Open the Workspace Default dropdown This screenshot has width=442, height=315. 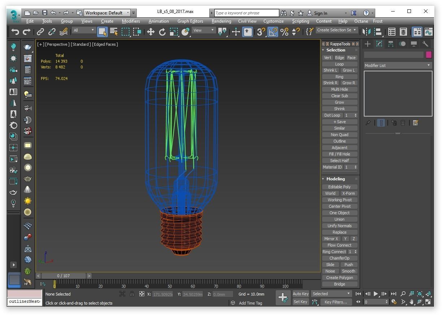click(x=107, y=13)
